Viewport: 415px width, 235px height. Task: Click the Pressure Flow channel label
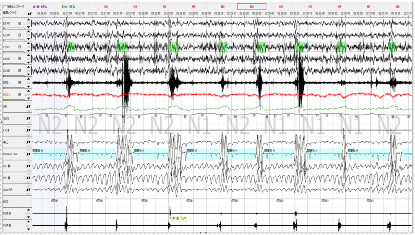coord(10,154)
